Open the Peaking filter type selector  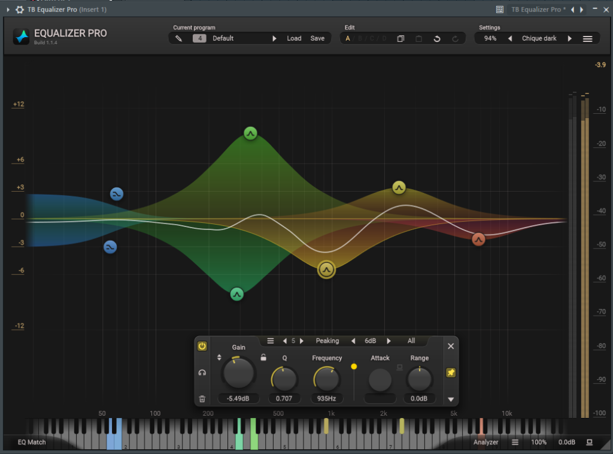[327, 341]
